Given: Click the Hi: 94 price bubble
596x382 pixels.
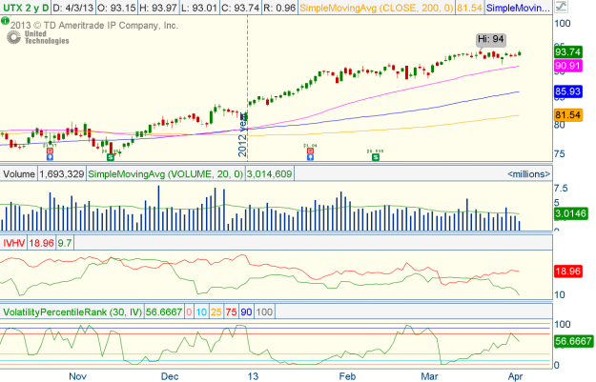Looking at the screenshot, I should (492, 40).
